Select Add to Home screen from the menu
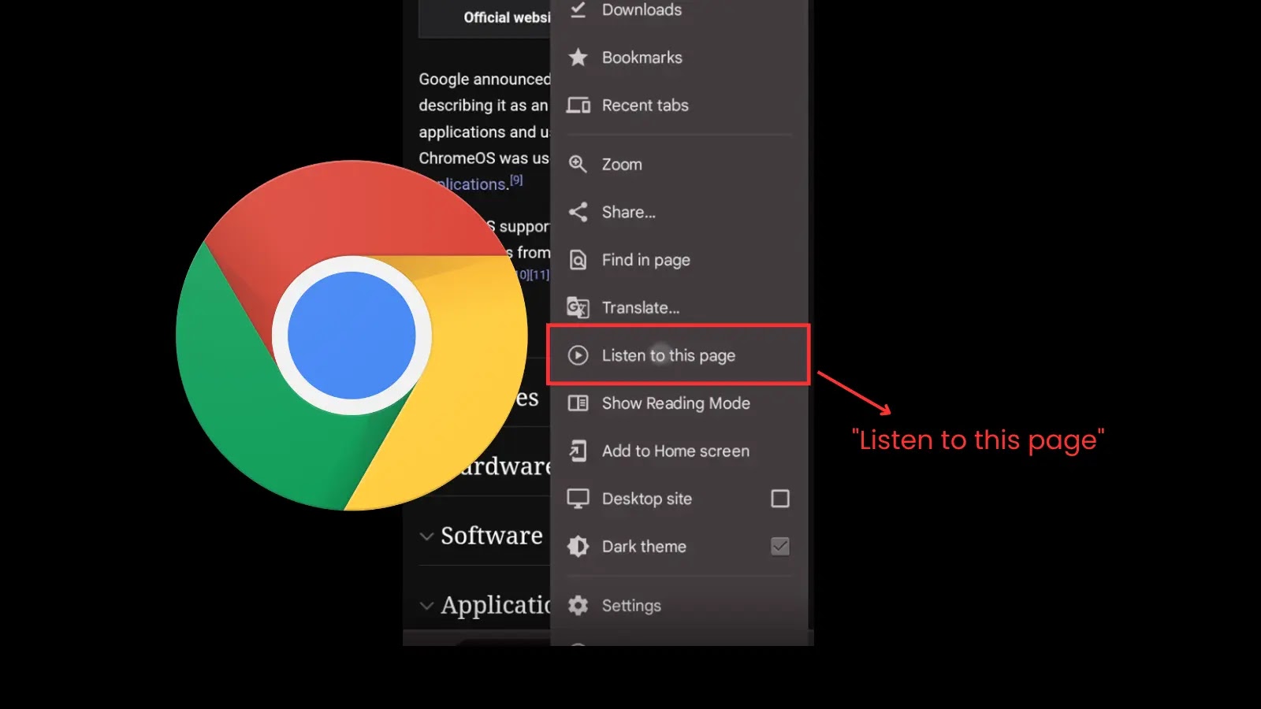The image size is (1261, 709). coord(675,451)
